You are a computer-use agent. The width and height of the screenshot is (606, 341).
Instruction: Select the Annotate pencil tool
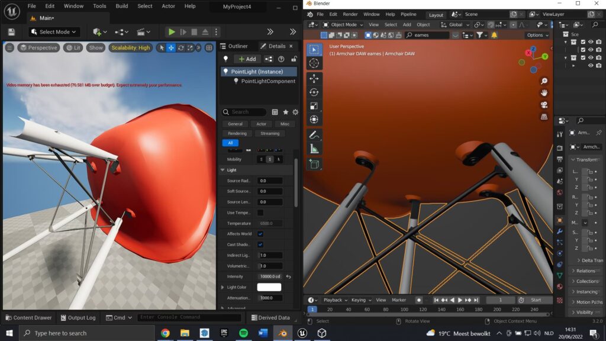pos(314,135)
